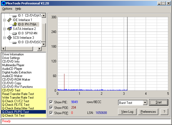Select Q-Check C1/C2 Test
Image resolution: width=172 pixels, height=125 pixels.
(24, 101)
